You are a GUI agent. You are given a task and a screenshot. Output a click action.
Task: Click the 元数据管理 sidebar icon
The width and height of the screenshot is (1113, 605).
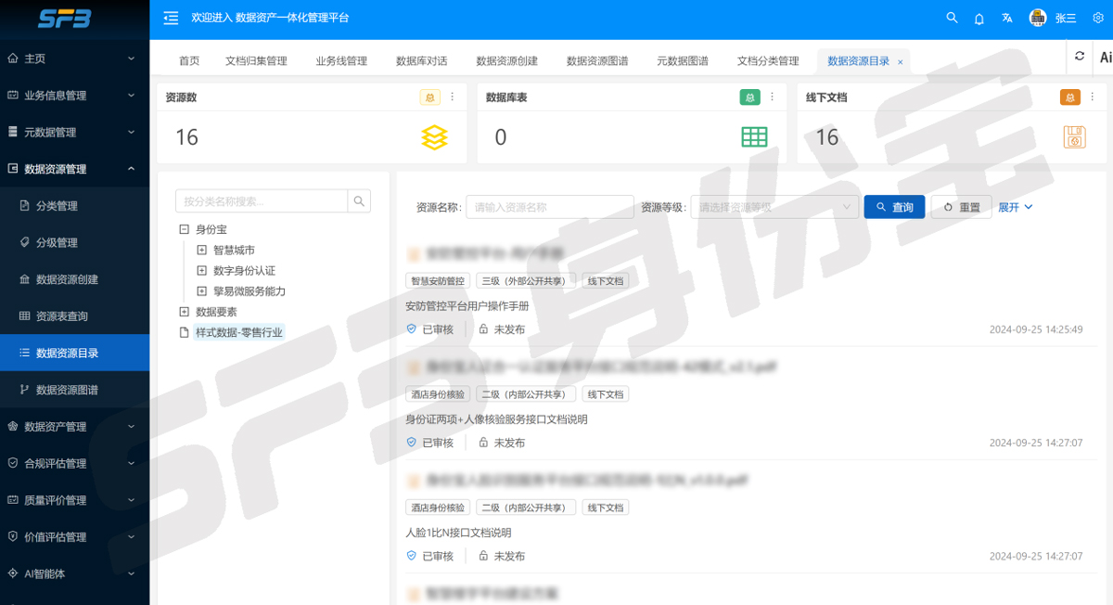pyautogui.click(x=13, y=132)
